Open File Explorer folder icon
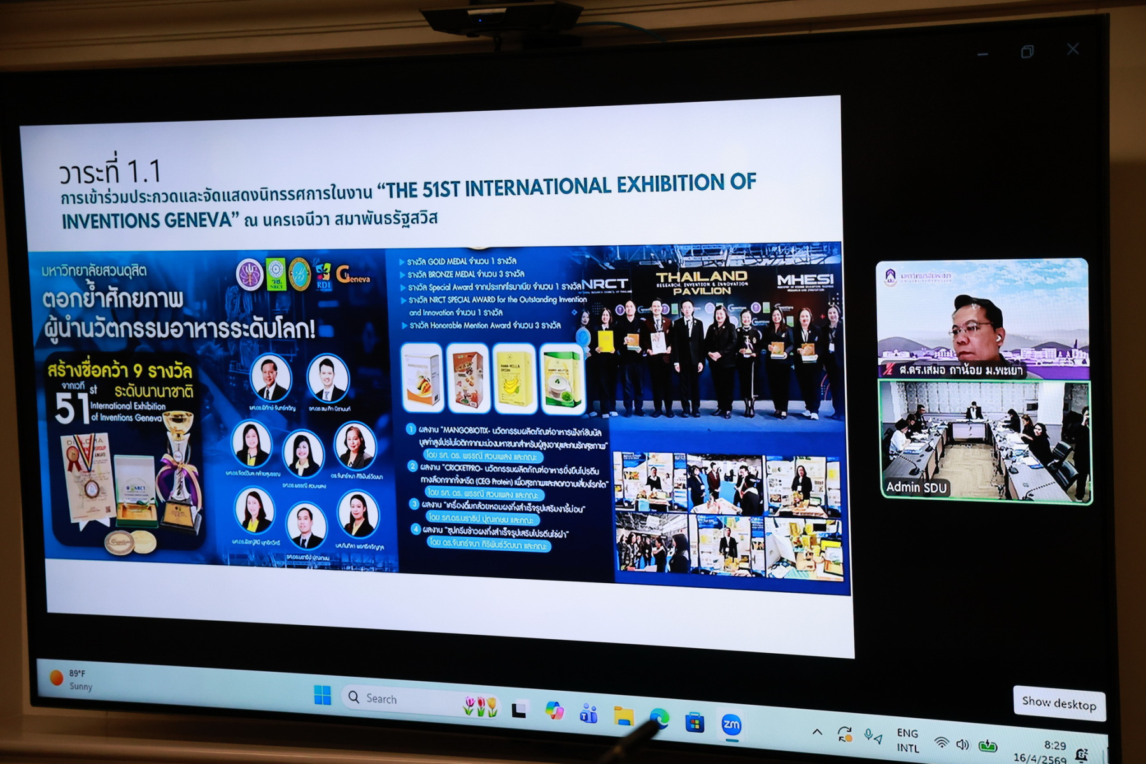 click(x=624, y=716)
